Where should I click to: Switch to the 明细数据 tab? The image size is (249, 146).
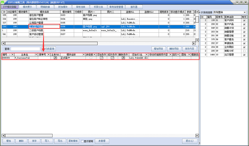pyautogui.click(x=45, y=7)
